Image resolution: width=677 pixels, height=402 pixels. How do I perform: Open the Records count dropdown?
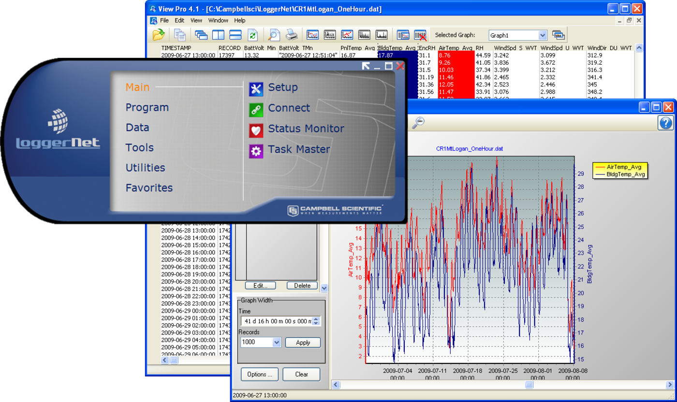[277, 342]
